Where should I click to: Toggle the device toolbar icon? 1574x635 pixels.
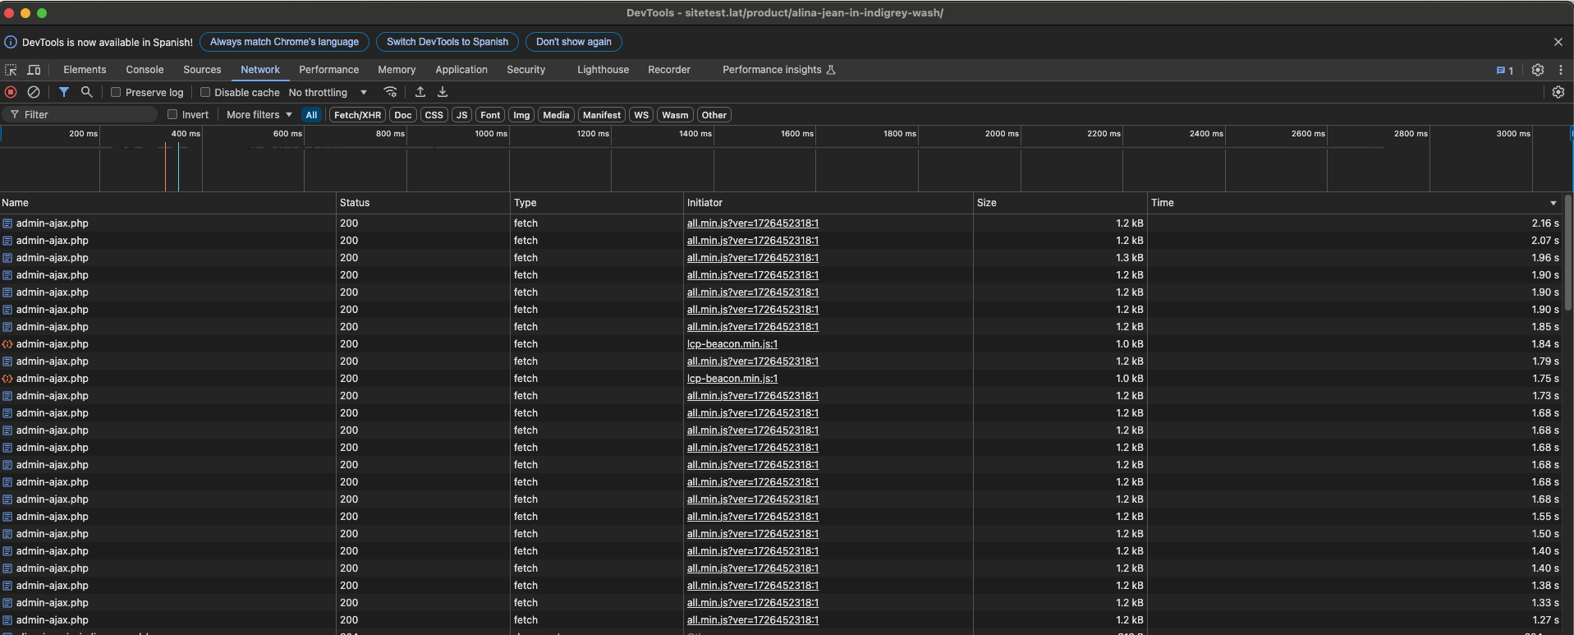[x=34, y=70]
